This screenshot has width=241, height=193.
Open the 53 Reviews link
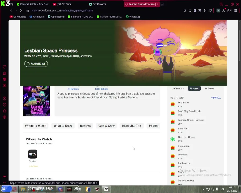click(x=73, y=89)
